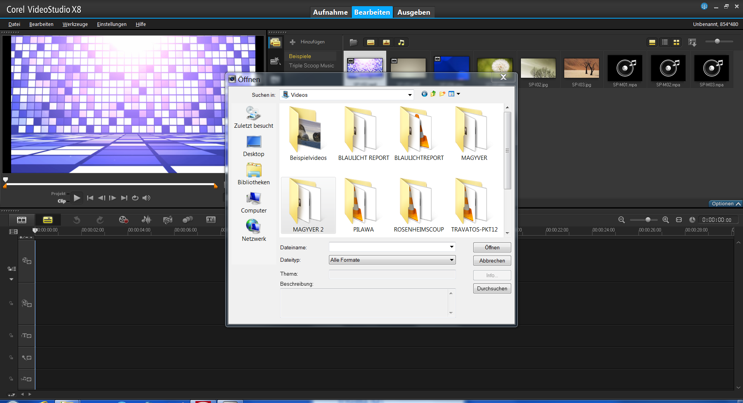Click Hinzufügen to add library folder
This screenshot has width=743, height=403.
308,42
